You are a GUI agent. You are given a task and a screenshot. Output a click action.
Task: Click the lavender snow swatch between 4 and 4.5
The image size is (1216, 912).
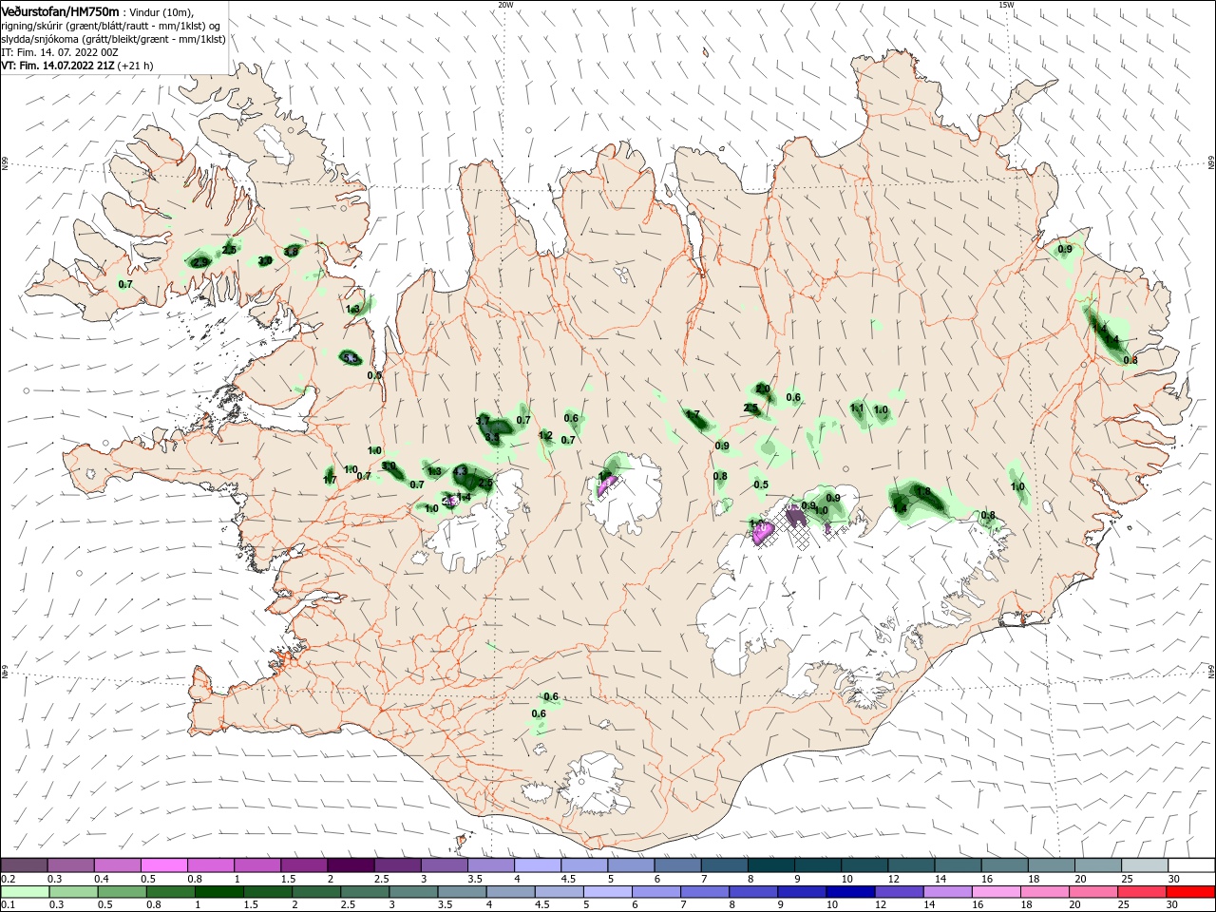pos(537,865)
